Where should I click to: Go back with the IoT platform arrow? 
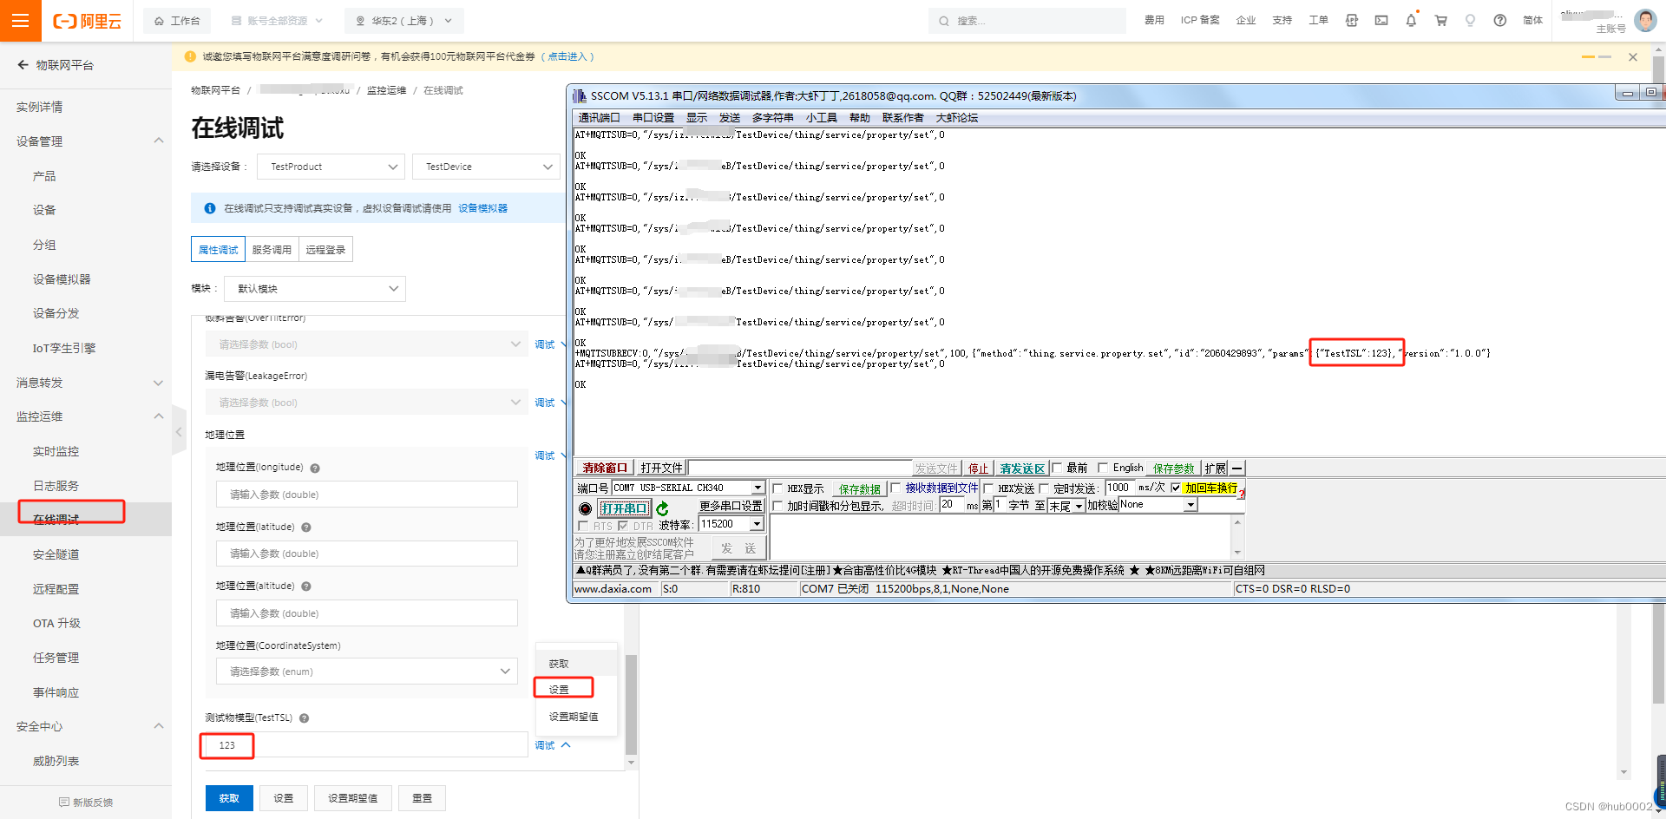pos(23,65)
